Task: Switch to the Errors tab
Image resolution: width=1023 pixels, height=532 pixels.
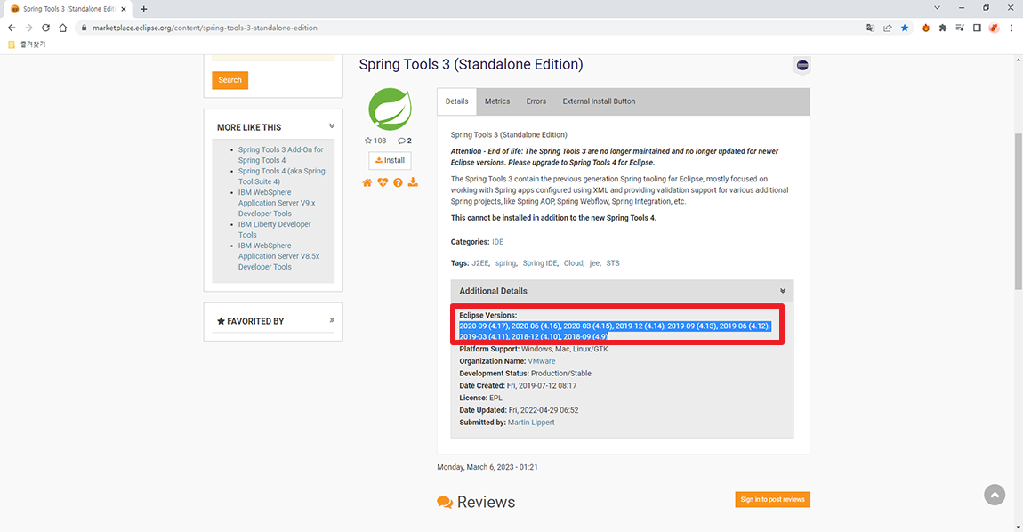Action: pyautogui.click(x=536, y=101)
